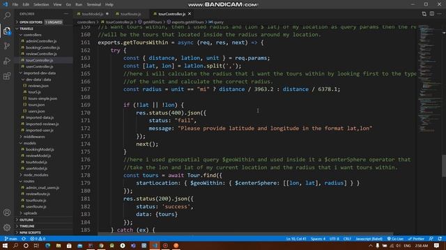
Task: Change encoding via UTF-8 indicator
Action: click(x=334, y=239)
